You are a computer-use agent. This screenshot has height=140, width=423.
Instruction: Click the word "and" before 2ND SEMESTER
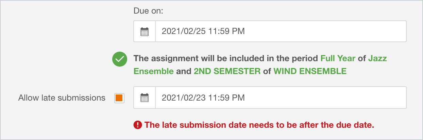pos(184,71)
